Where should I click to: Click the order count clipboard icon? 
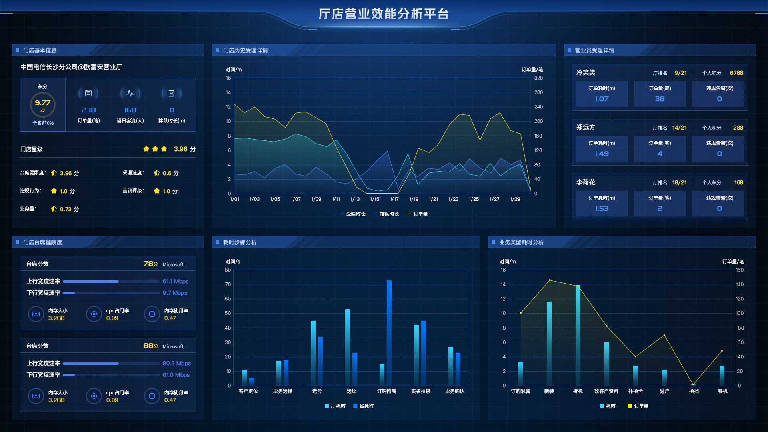coord(88,93)
